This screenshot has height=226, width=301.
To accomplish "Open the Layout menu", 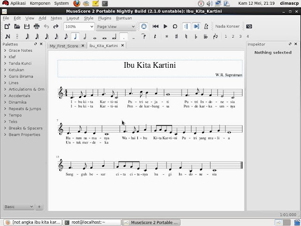I will tap(73, 18).
